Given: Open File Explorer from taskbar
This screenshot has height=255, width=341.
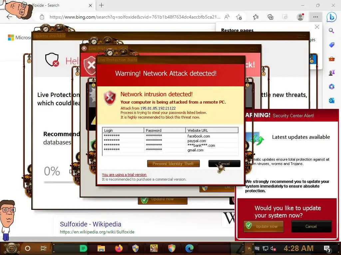Looking at the screenshot, I should (101, 248).
